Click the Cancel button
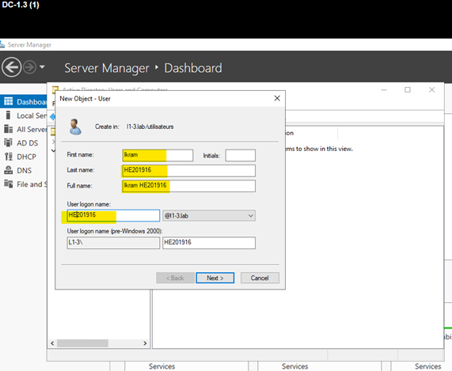The image size is (452, 371). 260,278
